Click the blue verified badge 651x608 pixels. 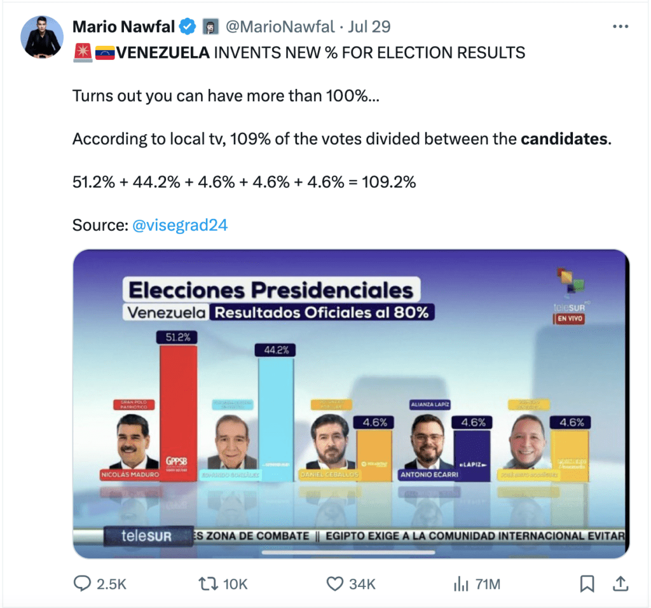point(187,27)
